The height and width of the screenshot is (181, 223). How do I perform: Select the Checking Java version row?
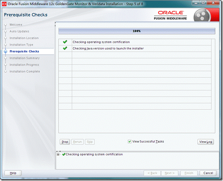click(135, 48)
